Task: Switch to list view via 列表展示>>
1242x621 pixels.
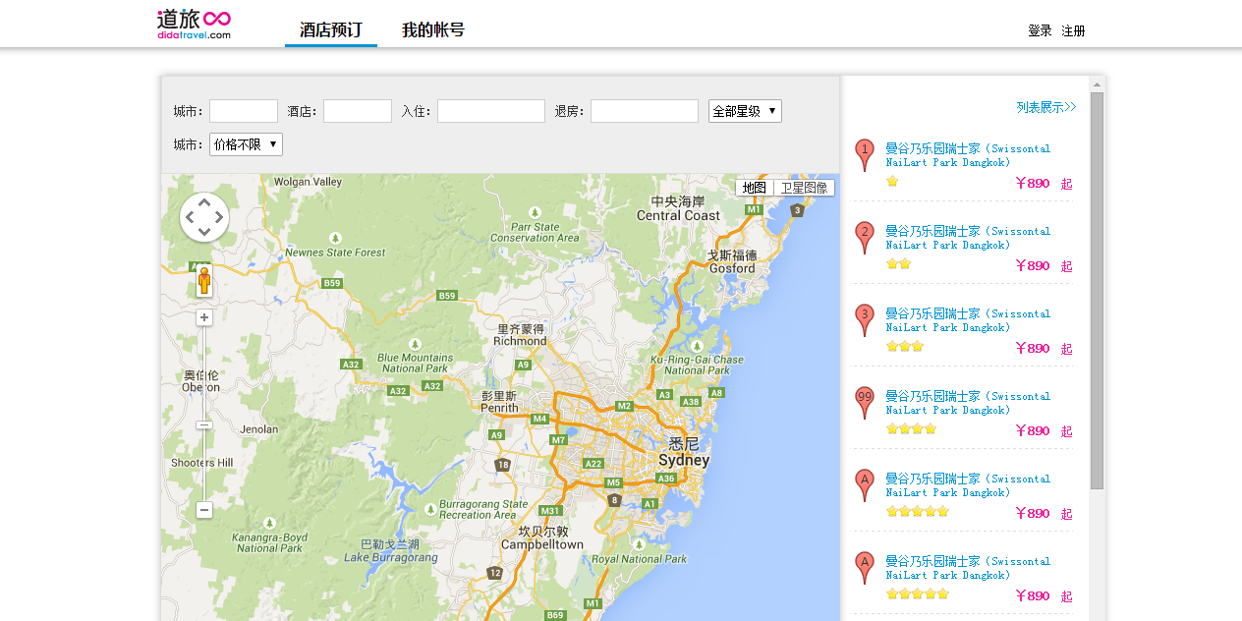Action: tap(1046, 107)
